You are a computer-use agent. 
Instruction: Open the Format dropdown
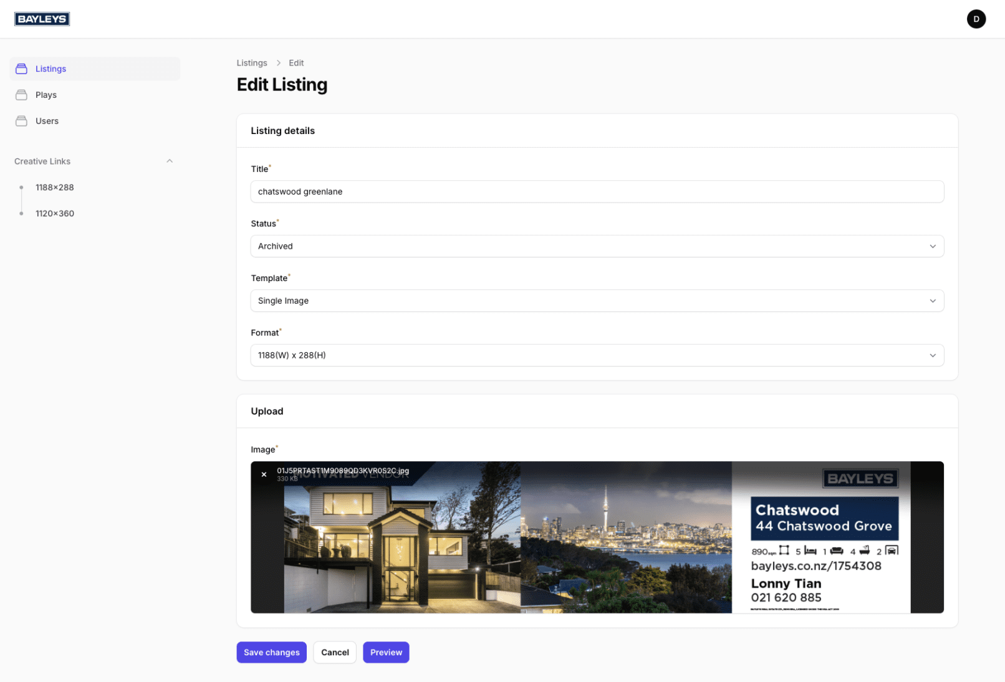[596, 355]
